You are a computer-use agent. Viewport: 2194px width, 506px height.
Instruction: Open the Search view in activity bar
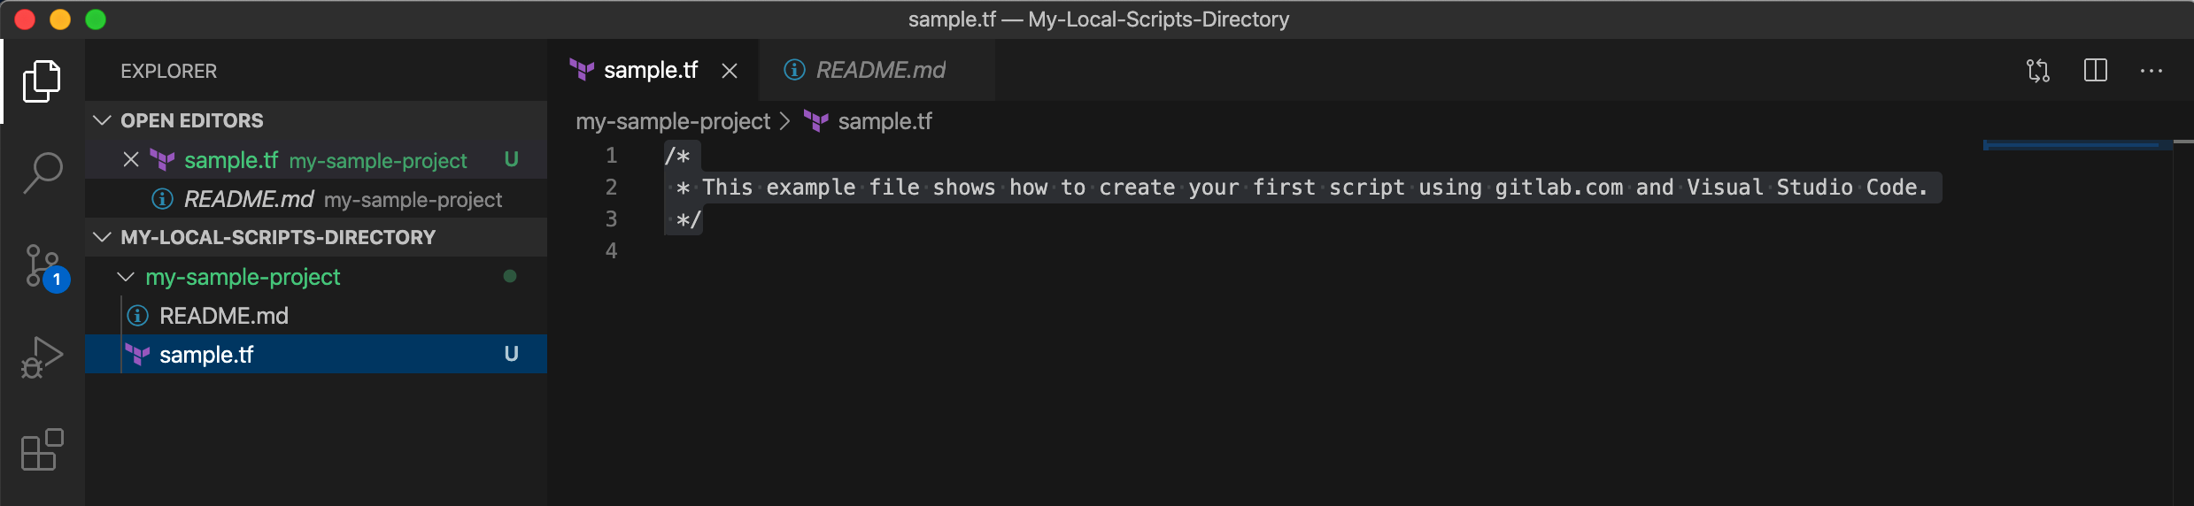[42, 172]
